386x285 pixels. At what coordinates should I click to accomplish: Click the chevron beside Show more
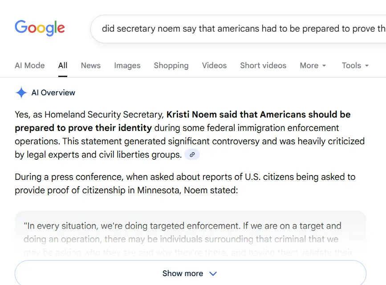213,273
